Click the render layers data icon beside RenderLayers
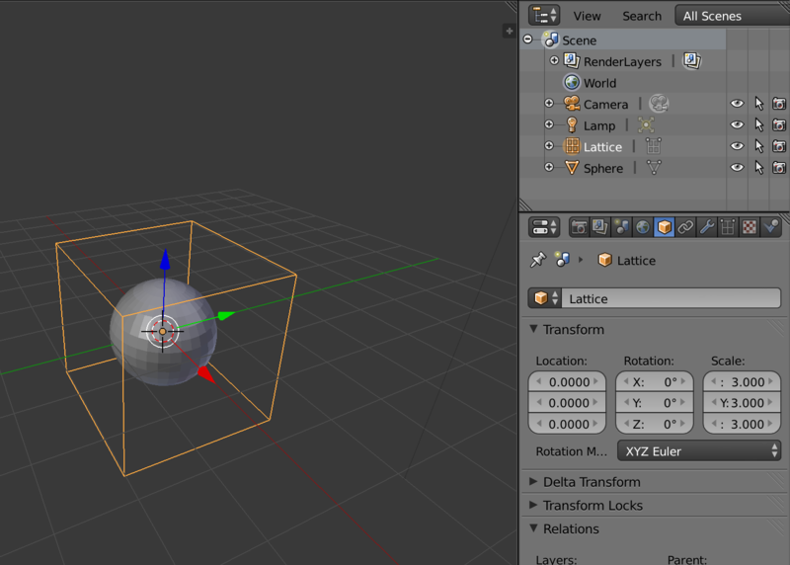 pos(692,60)
